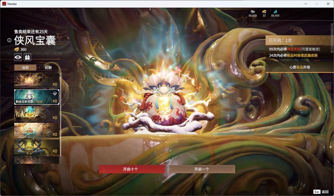Click the 已开启：1次 counter text

pos(280,40)
